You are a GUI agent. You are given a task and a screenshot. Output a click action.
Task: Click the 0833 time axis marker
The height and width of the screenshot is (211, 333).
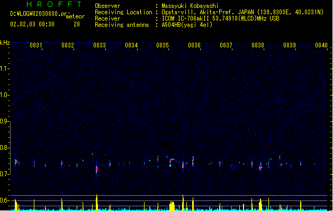click(x=100, y=45)
